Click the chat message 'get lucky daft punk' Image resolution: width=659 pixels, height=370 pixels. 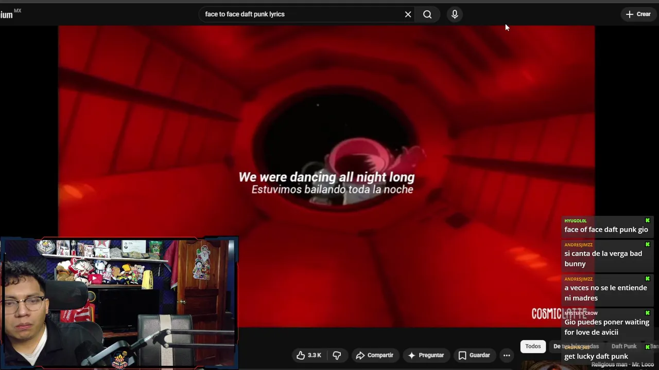[596, 356]
